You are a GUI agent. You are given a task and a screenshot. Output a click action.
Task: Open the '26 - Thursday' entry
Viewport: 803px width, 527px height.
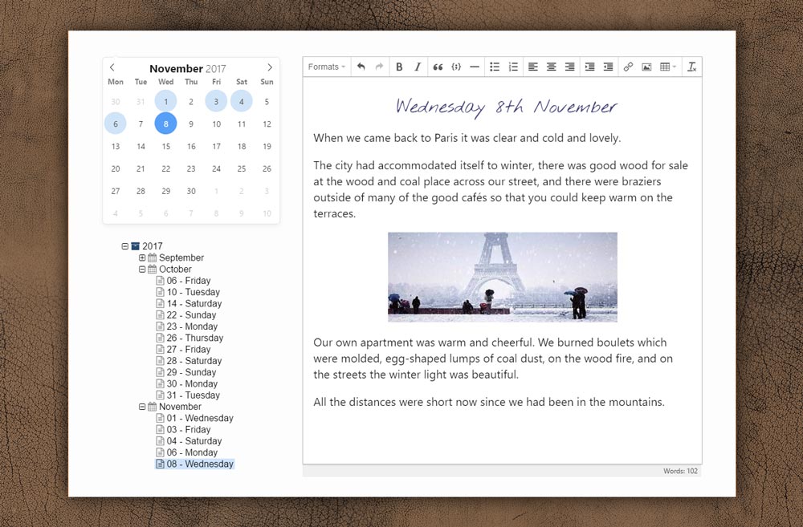tap(190, 338)
